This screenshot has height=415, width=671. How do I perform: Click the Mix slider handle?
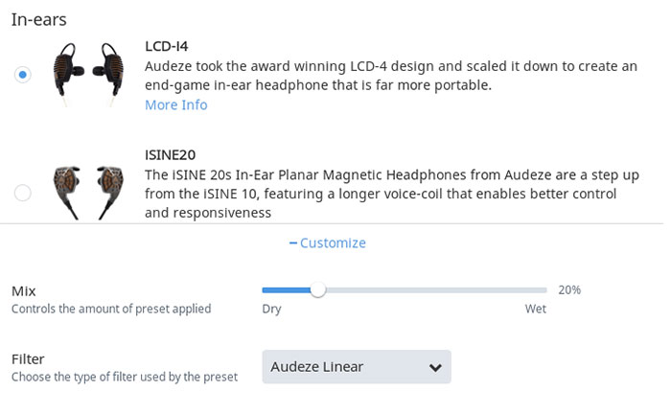tap(318, 290)
